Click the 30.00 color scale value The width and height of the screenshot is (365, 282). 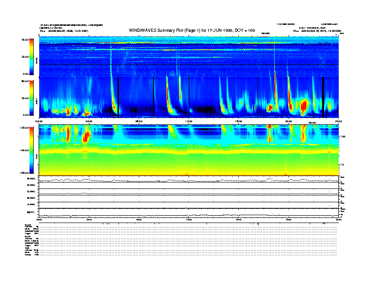tap(25, 98)
